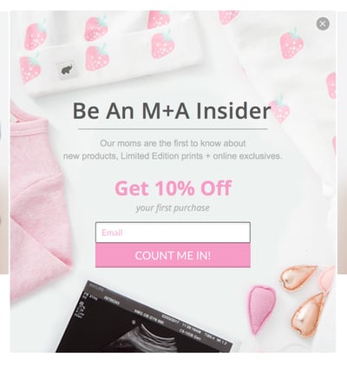Click the "Our moms are the first" line
The height and width of the screenshot is (366, 347).
pos(173,143)
